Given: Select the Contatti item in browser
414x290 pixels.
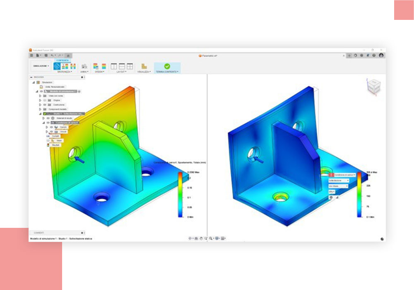Looking at the screenshot, I should [x=55, y=136].
